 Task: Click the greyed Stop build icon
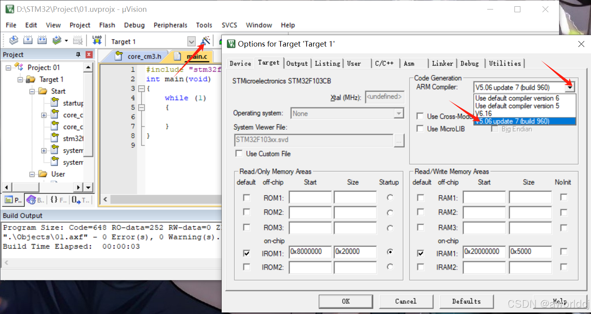point(78,41)
